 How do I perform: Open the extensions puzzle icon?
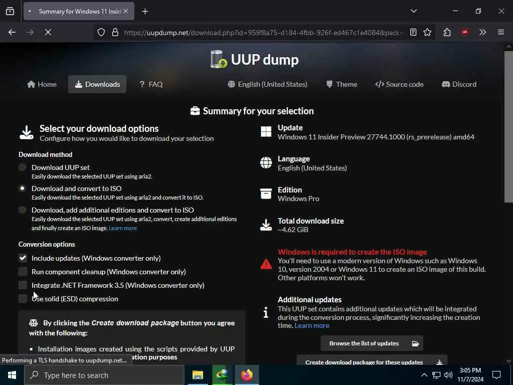[447, 32]
